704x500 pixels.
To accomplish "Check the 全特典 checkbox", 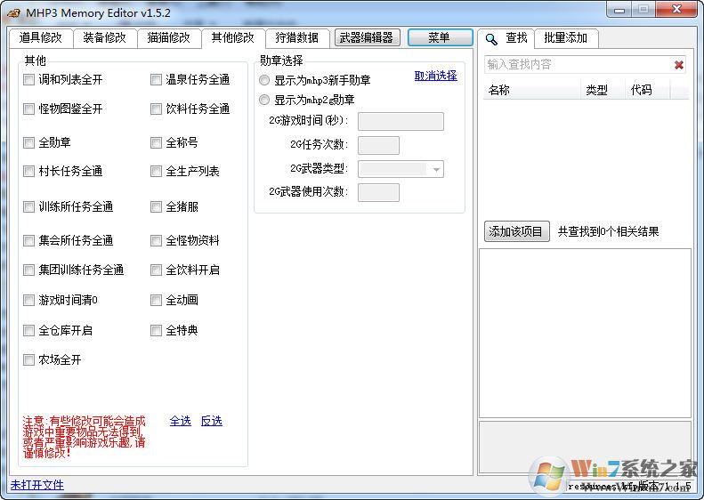I will click(156, 330).
